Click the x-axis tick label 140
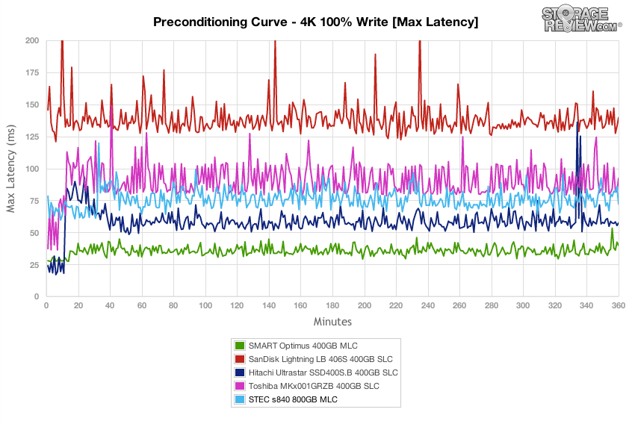 (x=269, y=305)
